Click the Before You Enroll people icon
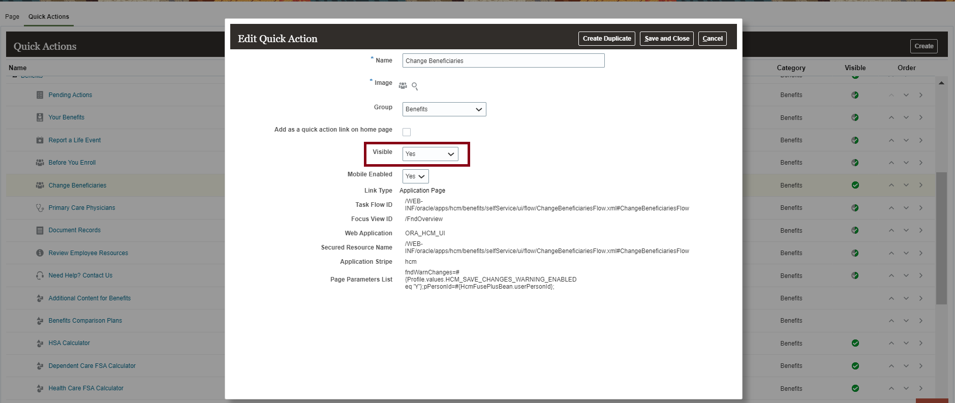The height and width of the screenshot is (403, 955). tap(40, 163)
